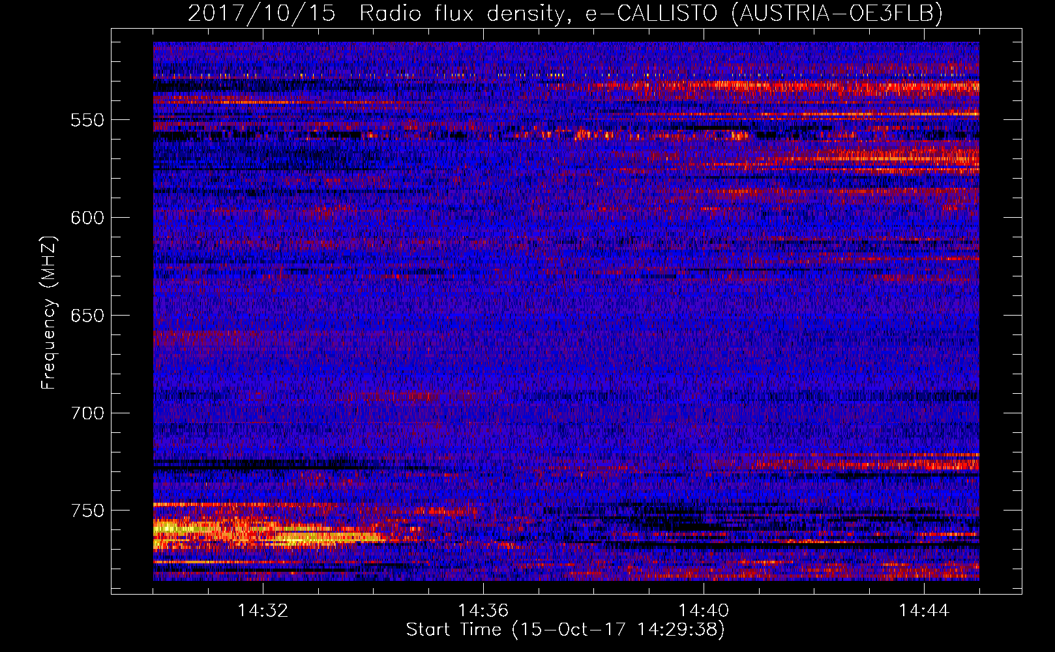Click the 'Start Time (15-Oct-17 14:29:38)' axis label

point(565,629)
